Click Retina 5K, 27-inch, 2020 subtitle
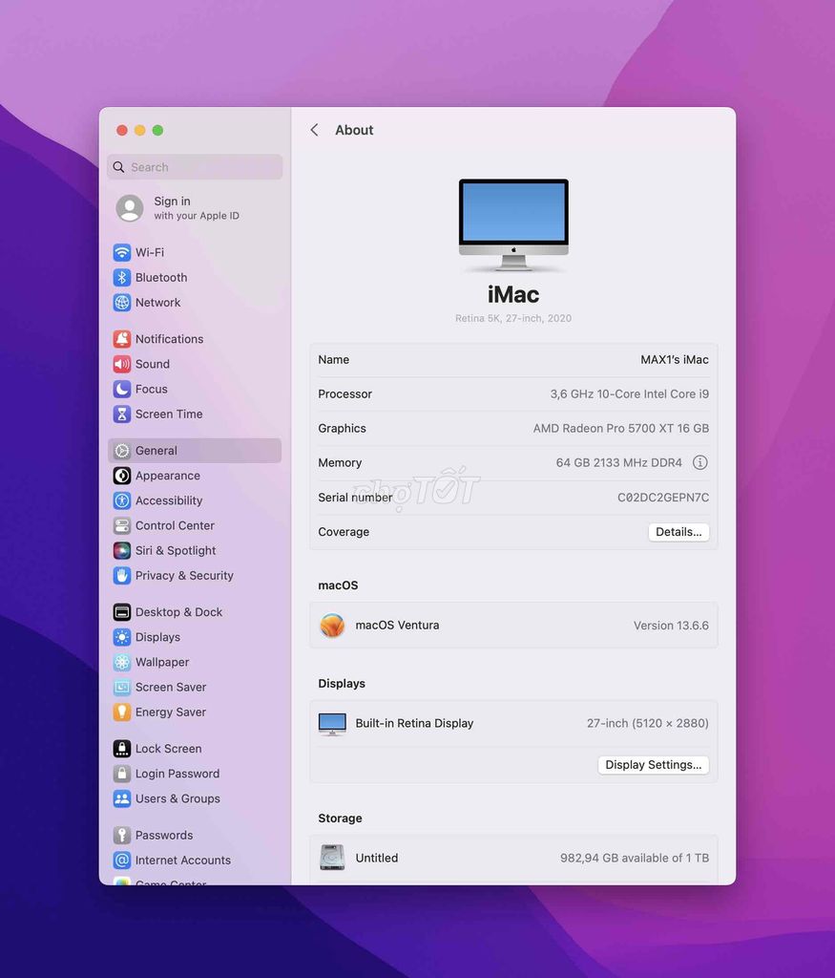835x978 pixels. pos(512,318)
